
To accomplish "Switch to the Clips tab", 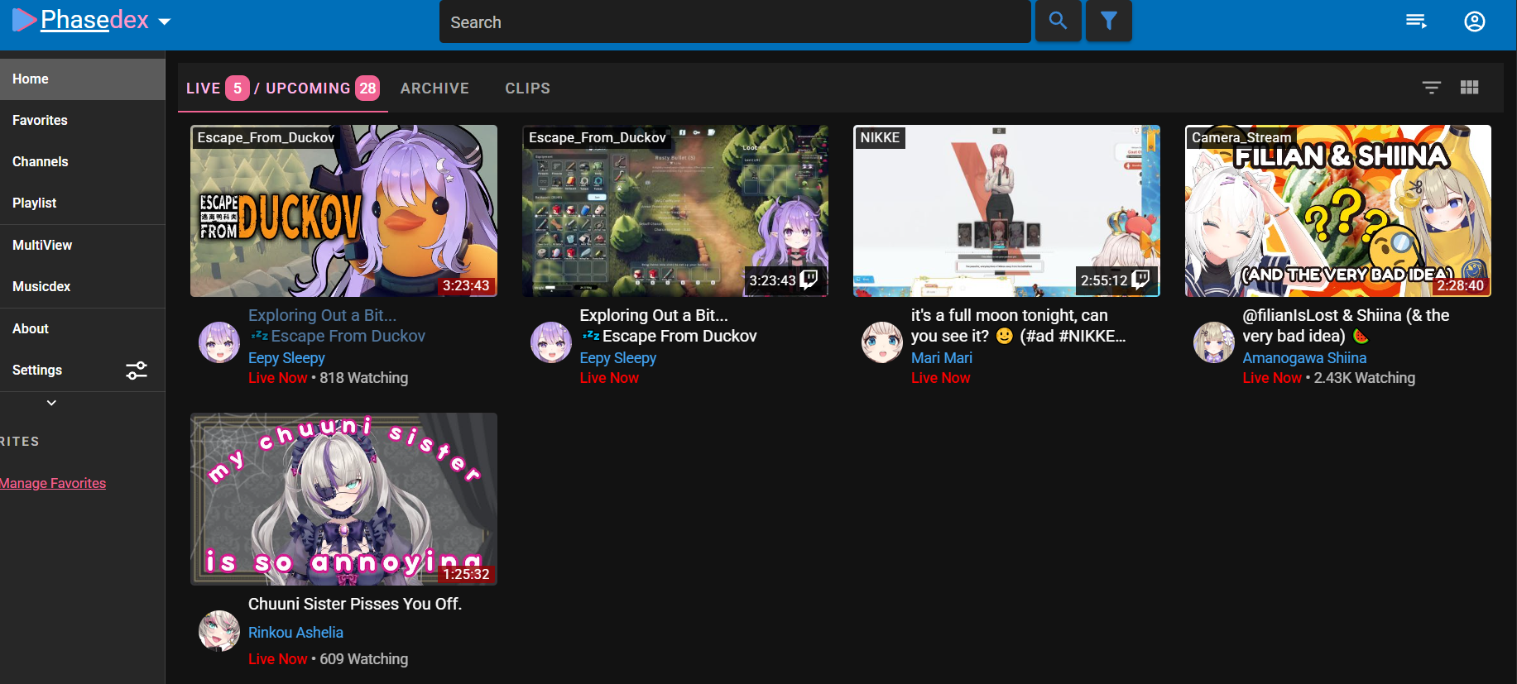I will coord(527,88).
